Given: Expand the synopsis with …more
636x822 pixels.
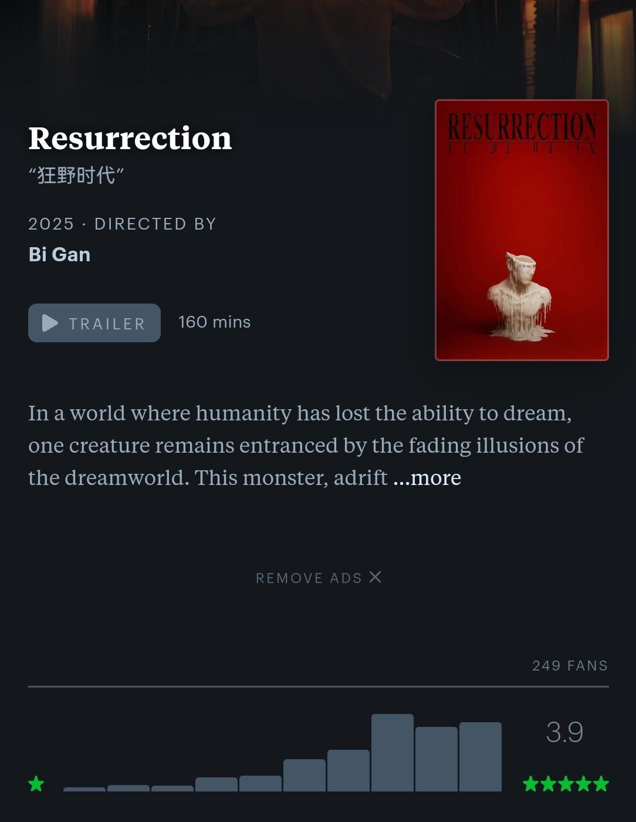Looking at the screenshot, I should point(427,477).
